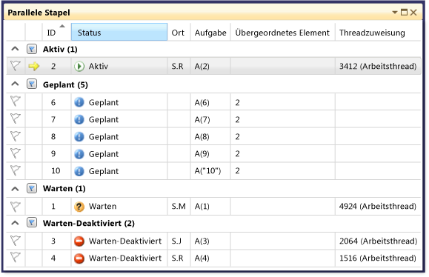The width and height of the screenshot is (429, 277).
Task: Click blue Geplant status icon for task 10
Action: tap(79, 171)
